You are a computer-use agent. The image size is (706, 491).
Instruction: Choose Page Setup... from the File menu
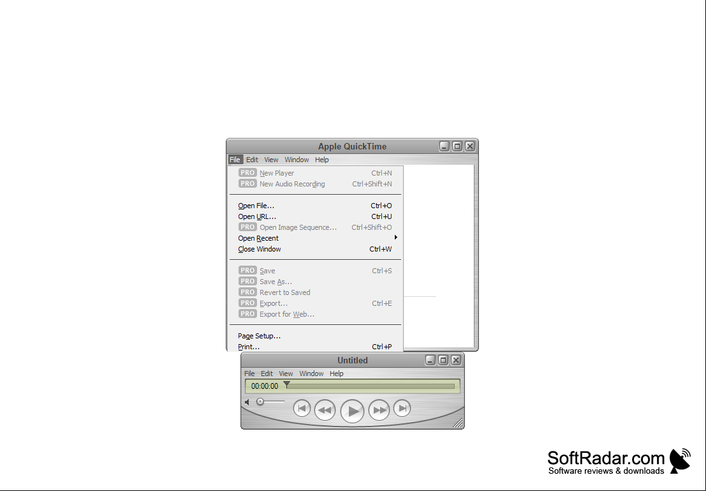click(x=315, y=336)
